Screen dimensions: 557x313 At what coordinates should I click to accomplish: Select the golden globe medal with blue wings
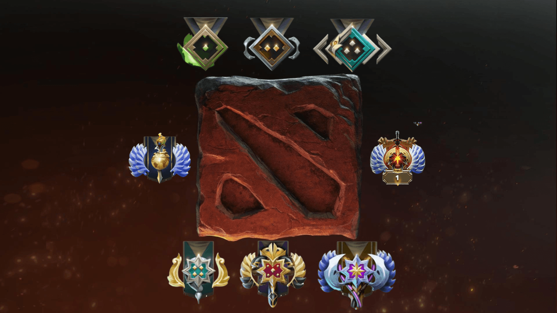pyautogui.click(x=160, y=158)
